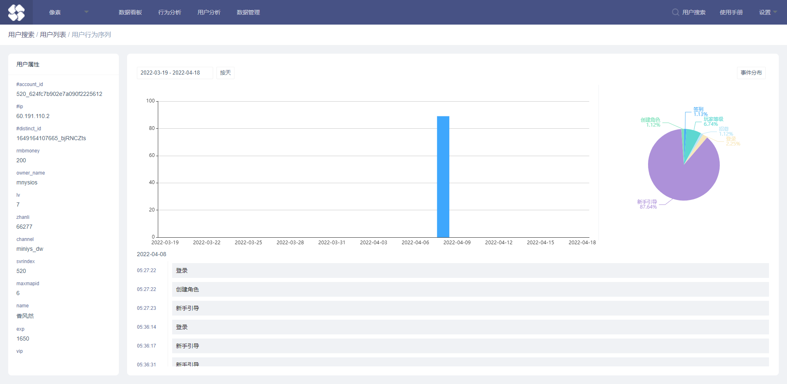Select the zhanli value 66277
The width and height of the screenshot is (787, 384).
pyautogui.click(x=24, y=227)
